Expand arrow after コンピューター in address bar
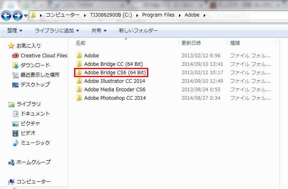 pos(85,15)
